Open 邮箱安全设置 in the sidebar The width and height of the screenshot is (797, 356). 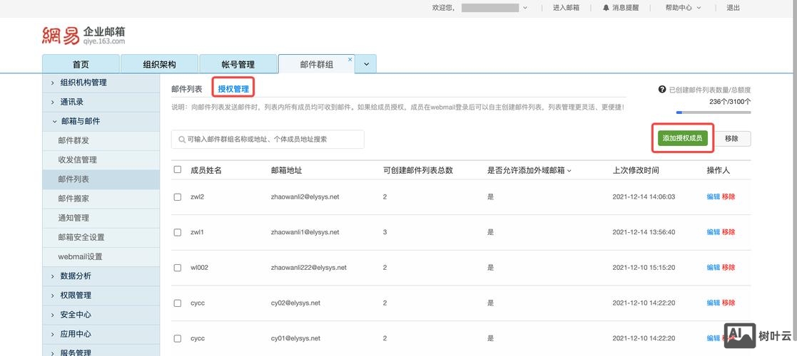click(101, 237)
